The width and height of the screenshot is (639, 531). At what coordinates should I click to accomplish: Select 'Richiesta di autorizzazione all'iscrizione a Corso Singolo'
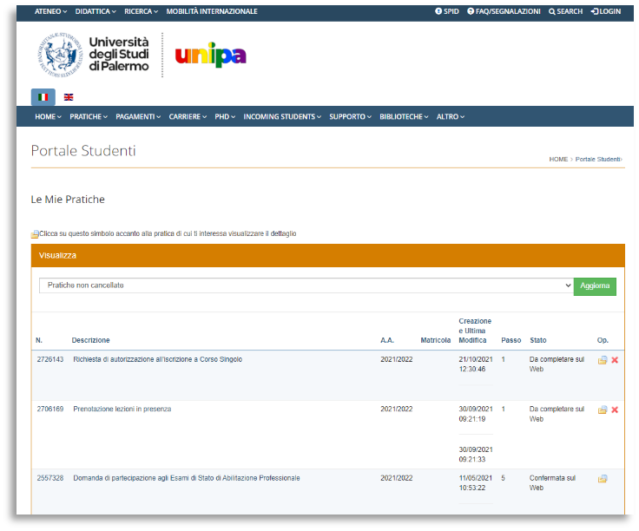158,359
